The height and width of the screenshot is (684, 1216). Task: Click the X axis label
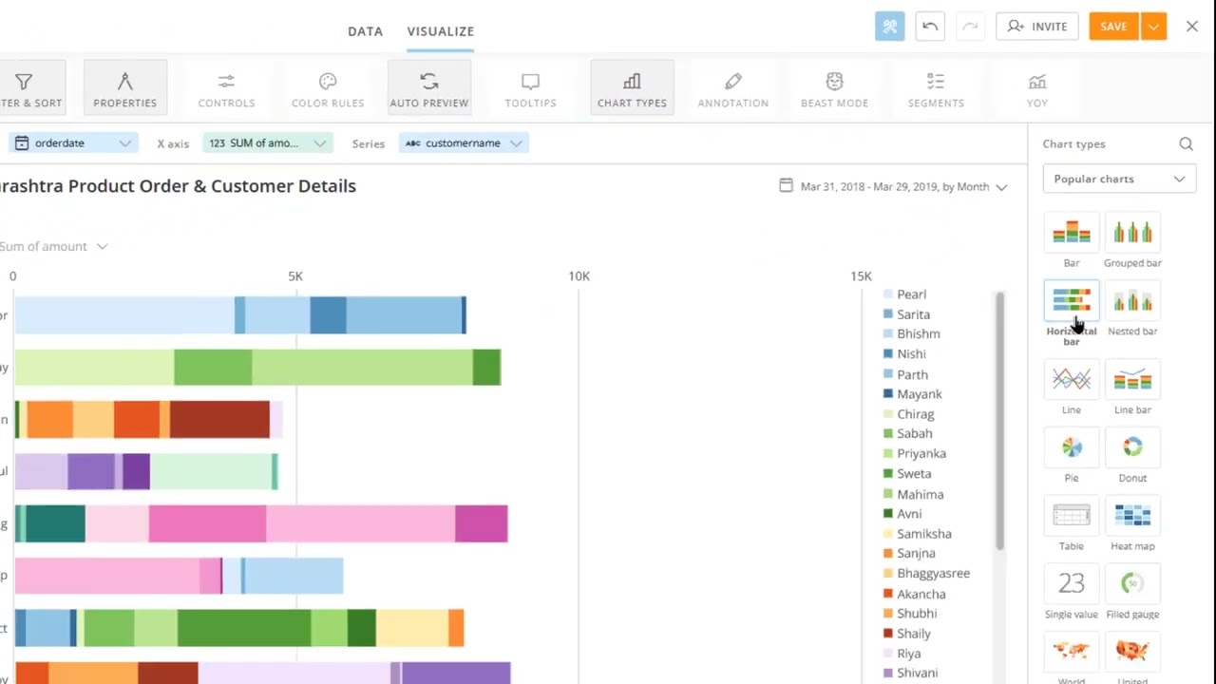click(x=173, y=143)
